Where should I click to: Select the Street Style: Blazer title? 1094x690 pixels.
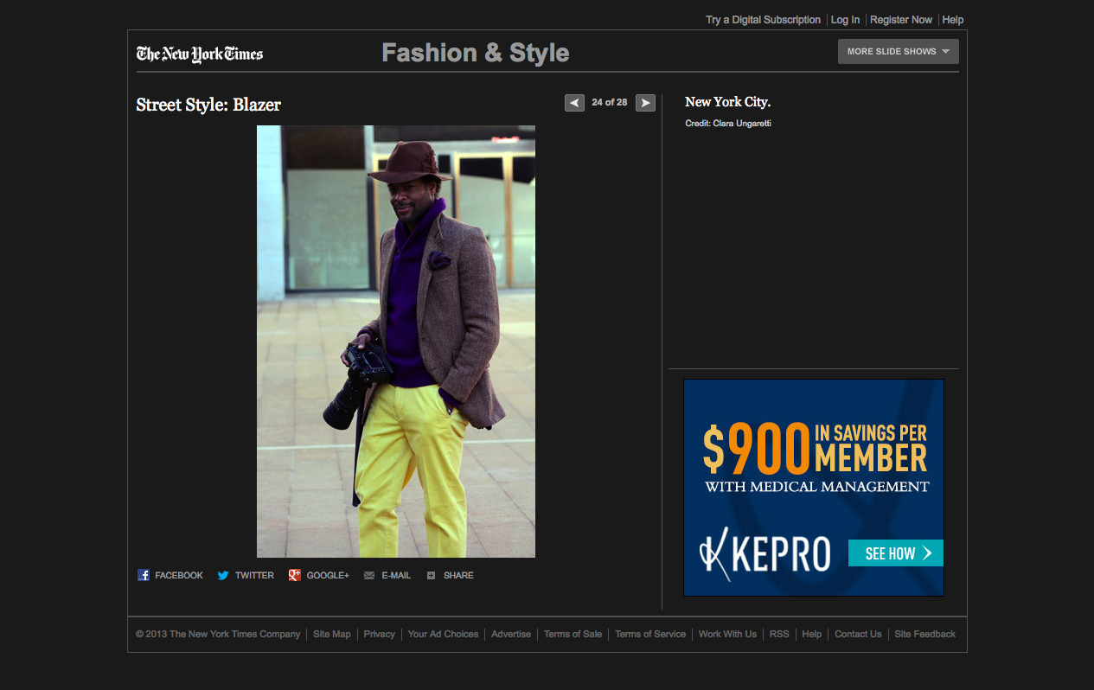pyautogui.click(x=208, y=105)
